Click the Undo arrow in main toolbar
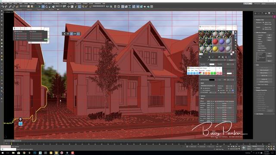This screenshot has width=276, height=155. click(3, 7)
